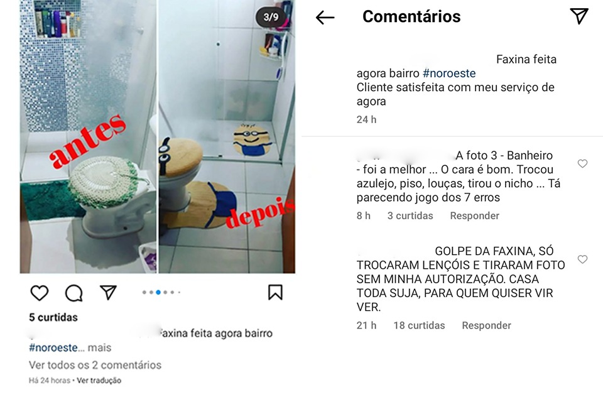
Task: View the '5 curtidas' likes list
Action: click(x=53, y=317)
